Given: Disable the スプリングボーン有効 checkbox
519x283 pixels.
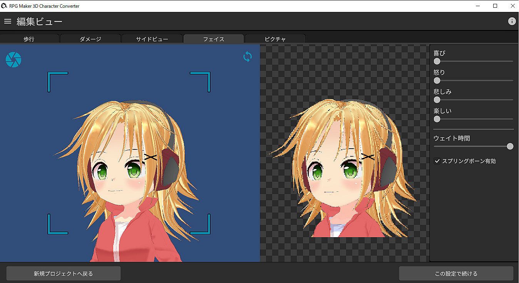Looking at the screenshot, I should pos(437,161).
